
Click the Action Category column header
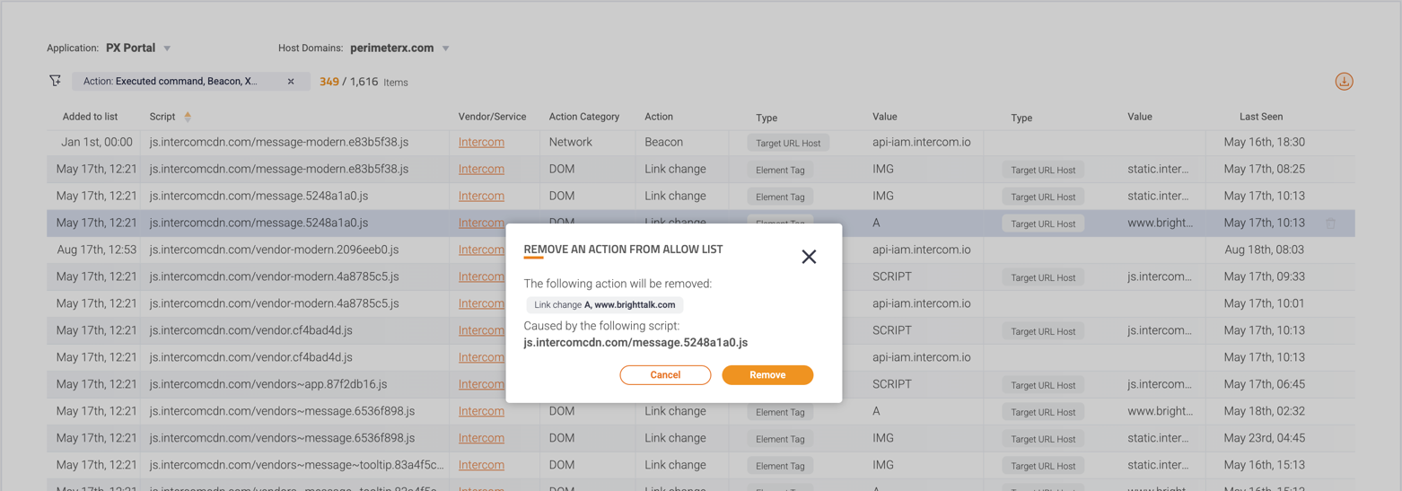click(583, 117)
